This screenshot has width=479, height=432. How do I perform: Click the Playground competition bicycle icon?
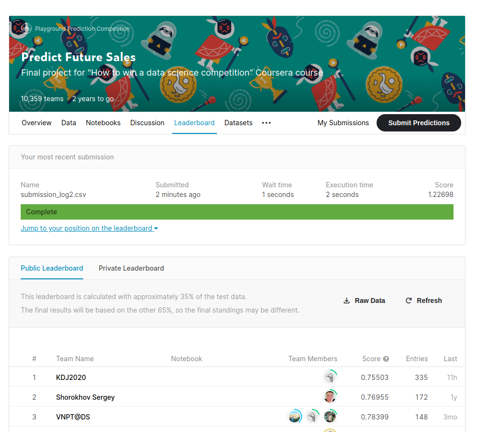pyautogui.click(x=26, y=29)
